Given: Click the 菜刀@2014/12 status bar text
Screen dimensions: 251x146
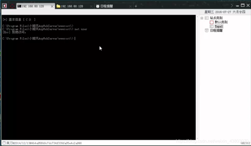Looking at the screenshot, I should point(44,143).
